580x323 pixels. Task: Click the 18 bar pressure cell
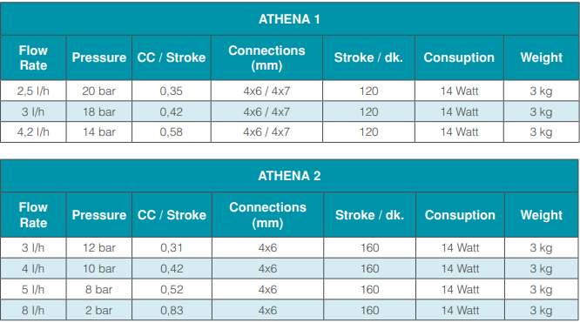(x=98, y=111)
